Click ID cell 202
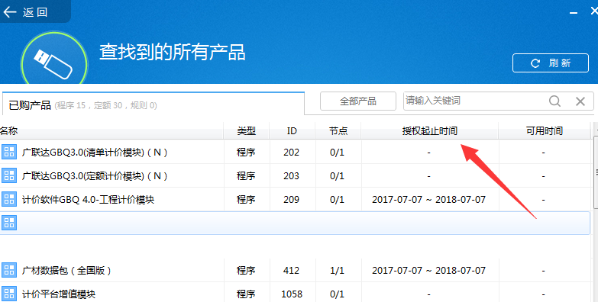The width and height of the screenshot is (598, 302). coord(292,153)
